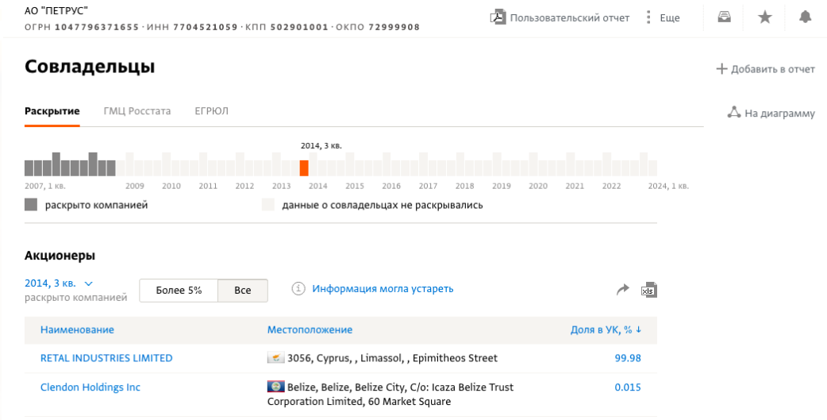Sort by Доля в УК, % column
This screenshot has height=420, width=827.
tap(606, 329)
